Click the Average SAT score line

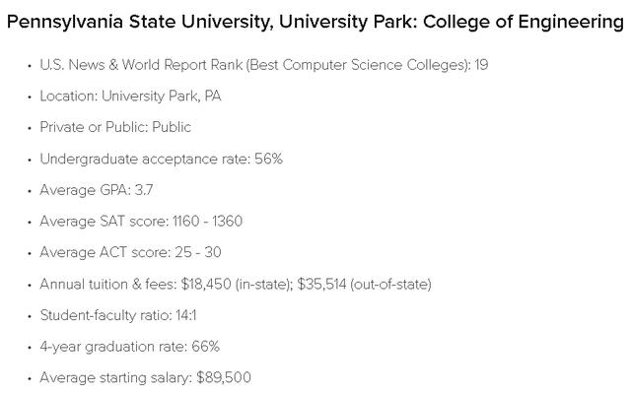point(141,222)
